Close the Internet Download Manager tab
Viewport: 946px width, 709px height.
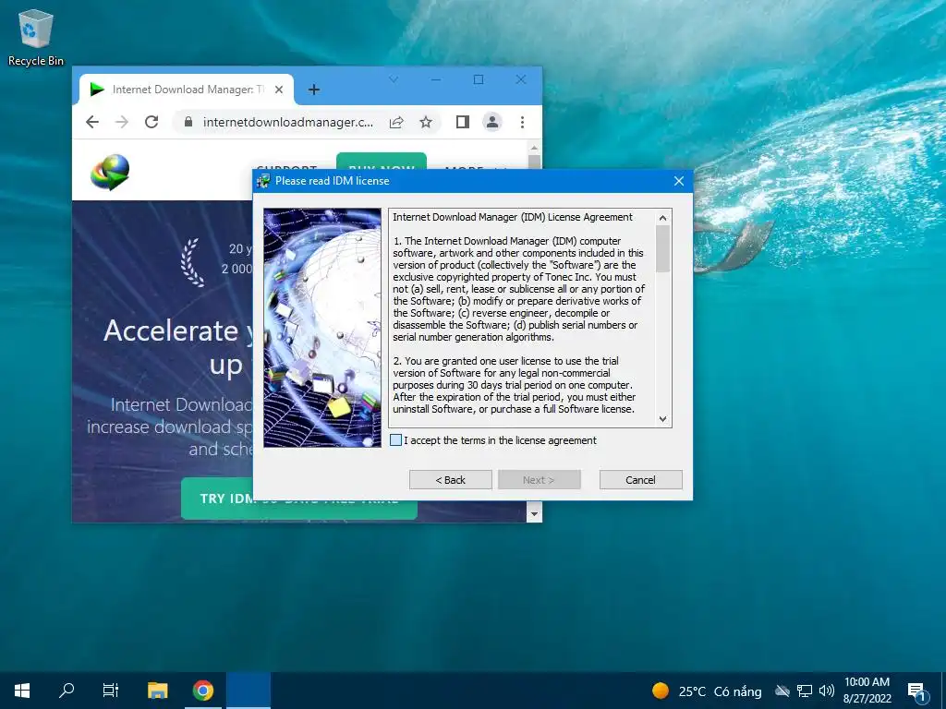pyautogui.click(x=279, y=90)
